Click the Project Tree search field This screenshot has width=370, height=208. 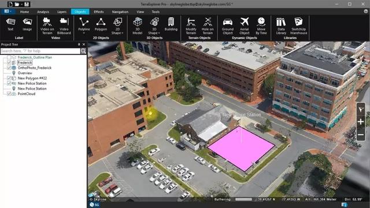pyautogui.click(x=40, y=51)
